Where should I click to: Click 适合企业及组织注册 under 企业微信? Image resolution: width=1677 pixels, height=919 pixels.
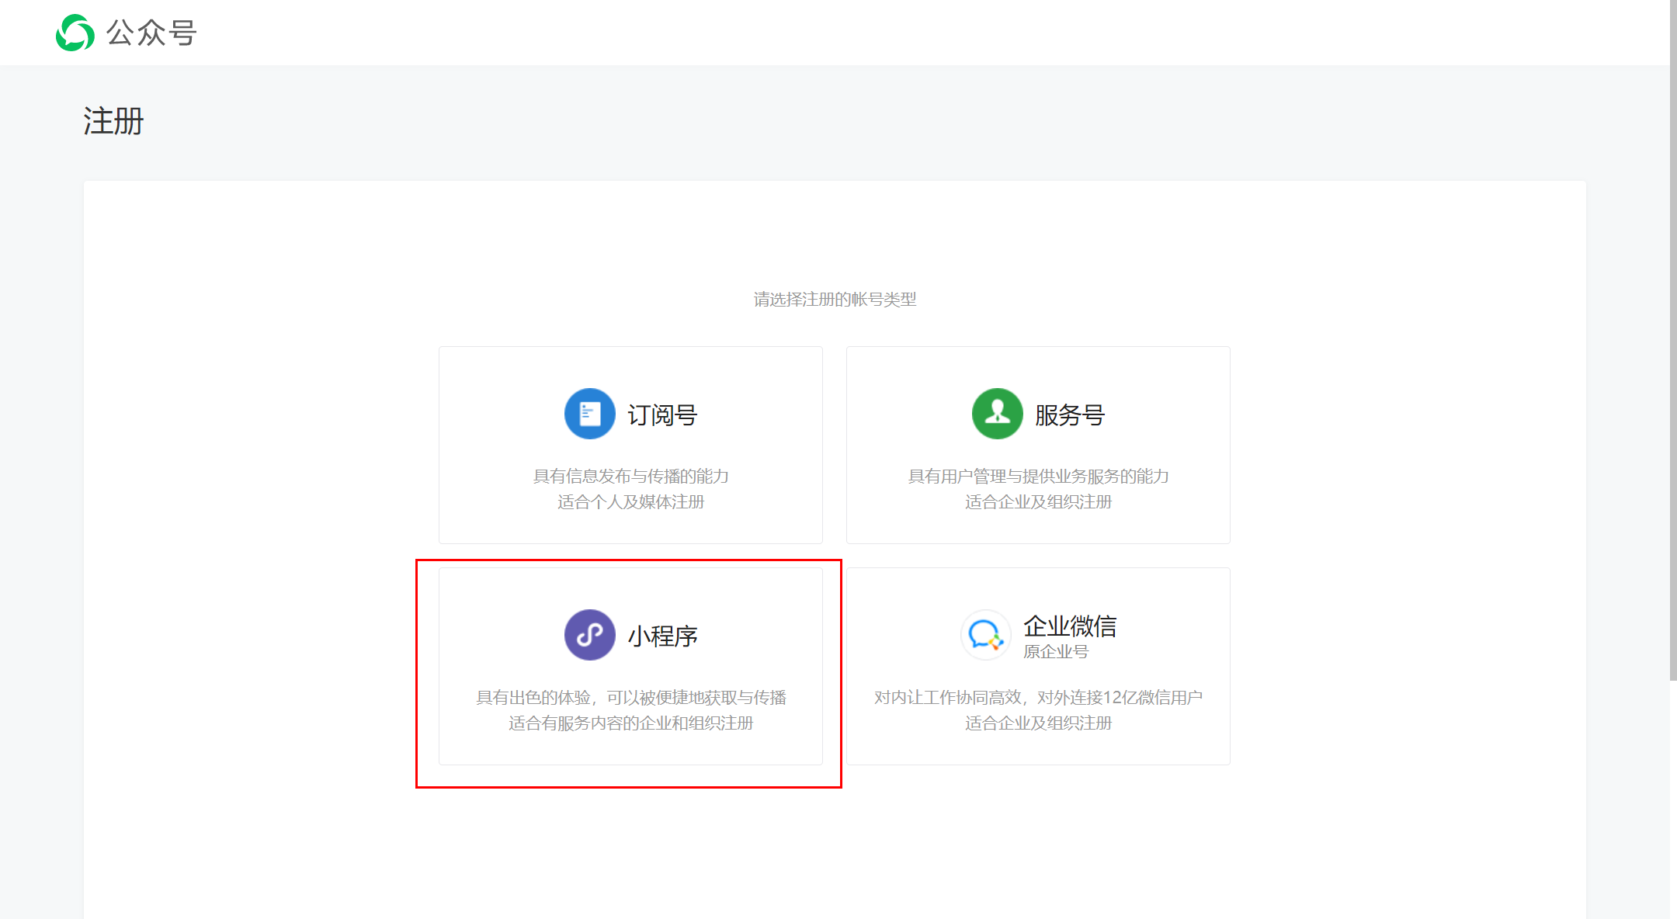click(1038, 723)
